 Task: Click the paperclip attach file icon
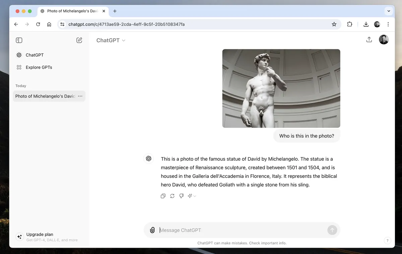(152, 230)
